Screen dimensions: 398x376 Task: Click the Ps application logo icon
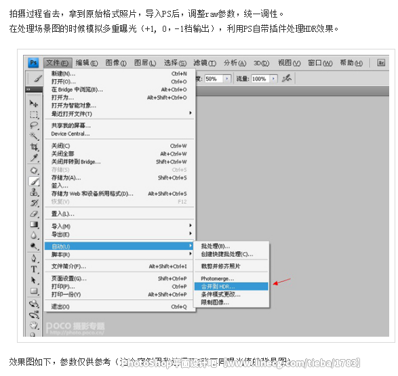[x=33, y=62]
